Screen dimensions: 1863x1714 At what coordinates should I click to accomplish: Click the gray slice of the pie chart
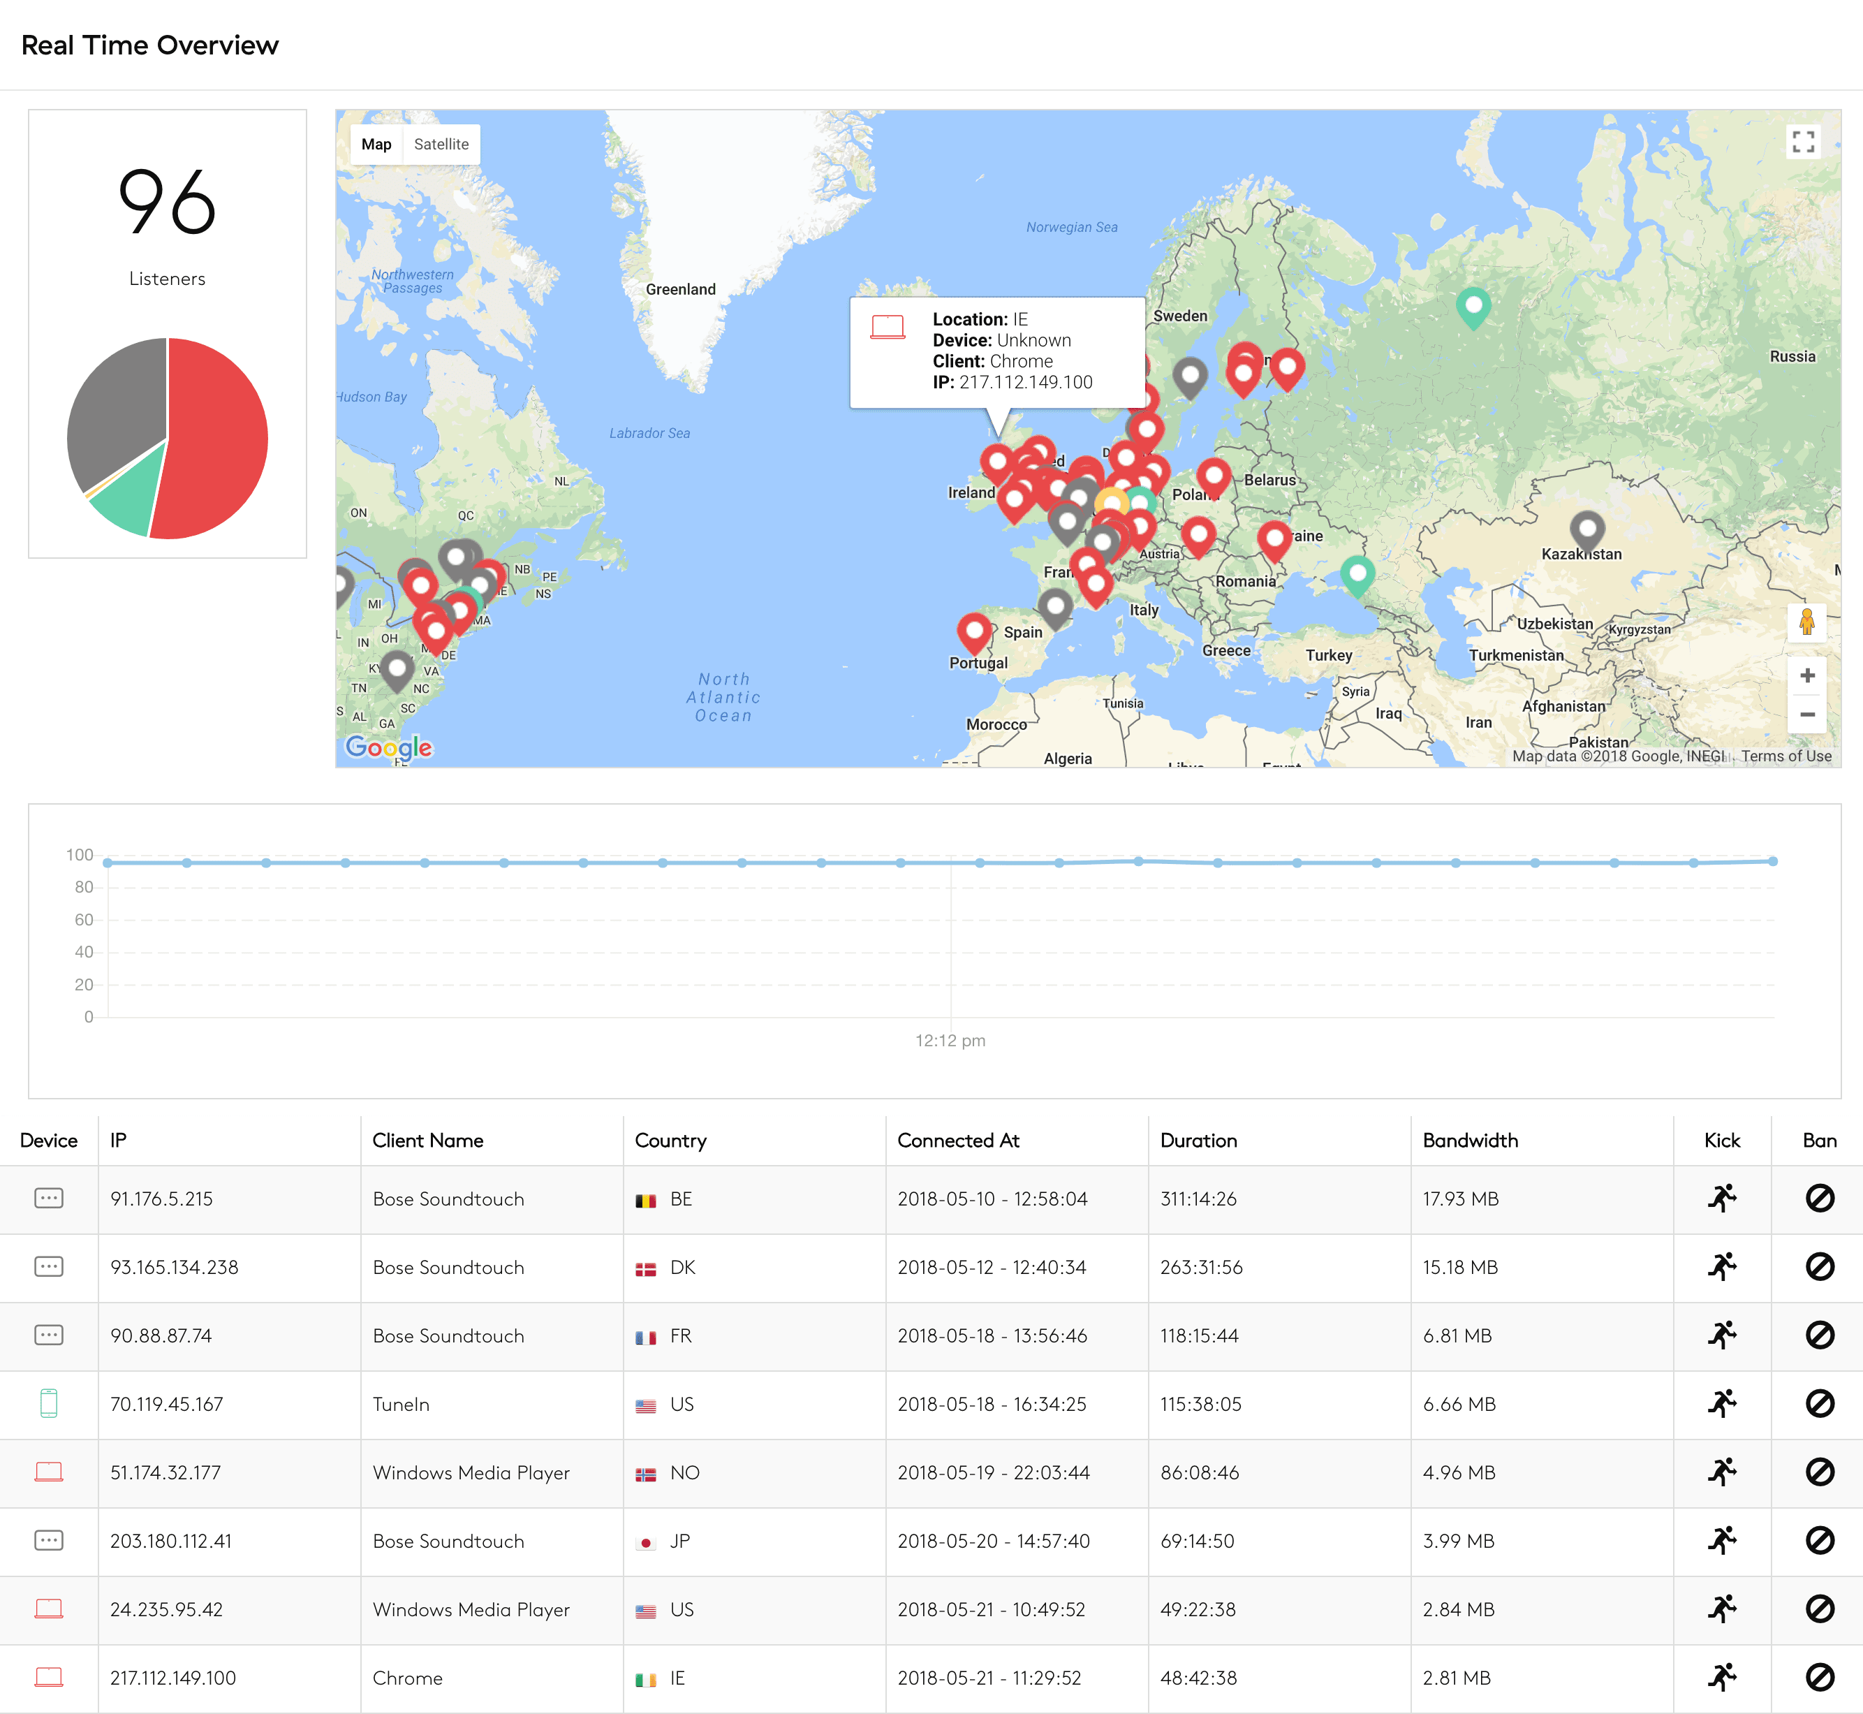(x=116, y=408)
